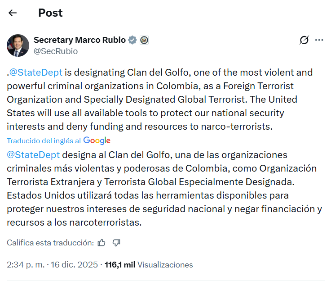
Task: Click the government affiliation seal badge
Action: pos(144,40)
